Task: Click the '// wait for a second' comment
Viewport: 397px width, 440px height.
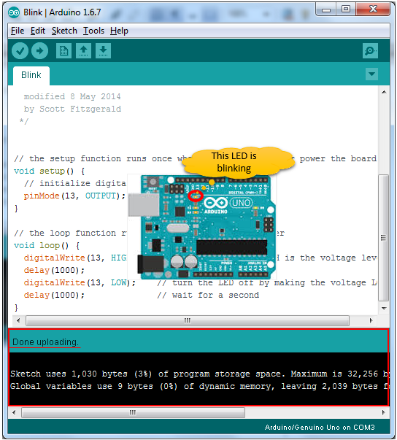Action: pos(208,296)
